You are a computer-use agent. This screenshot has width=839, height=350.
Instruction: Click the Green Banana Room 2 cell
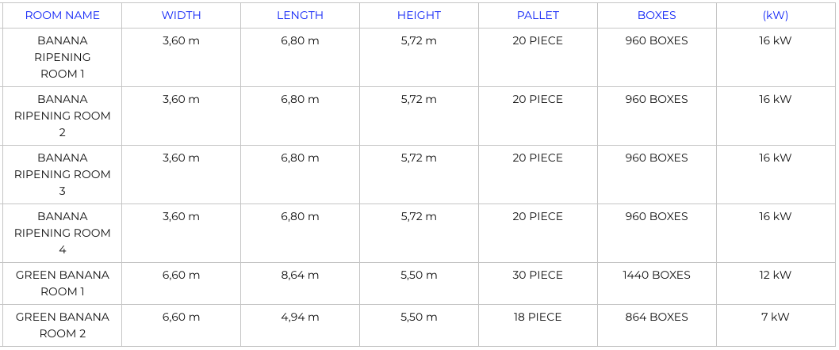63,325
